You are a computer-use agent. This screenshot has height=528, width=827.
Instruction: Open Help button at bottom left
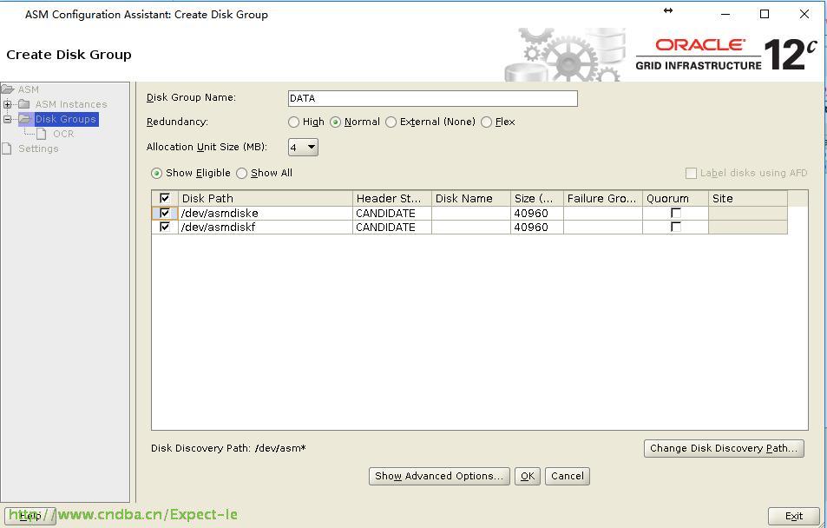click(x=30, y=516)
